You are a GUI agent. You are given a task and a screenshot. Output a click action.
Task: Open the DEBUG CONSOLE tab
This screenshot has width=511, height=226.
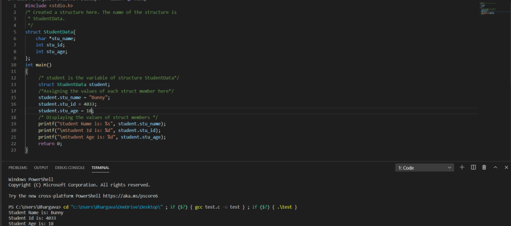click(70, 168)
